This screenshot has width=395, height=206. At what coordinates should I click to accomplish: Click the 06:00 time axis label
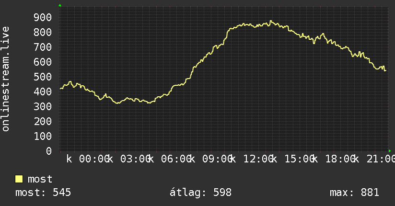pos(176,159)
